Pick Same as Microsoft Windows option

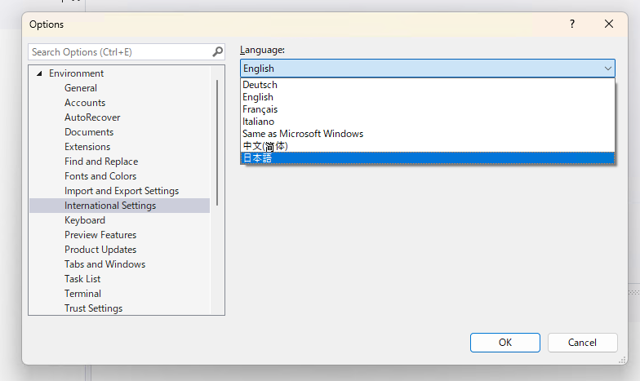[303, 134]
